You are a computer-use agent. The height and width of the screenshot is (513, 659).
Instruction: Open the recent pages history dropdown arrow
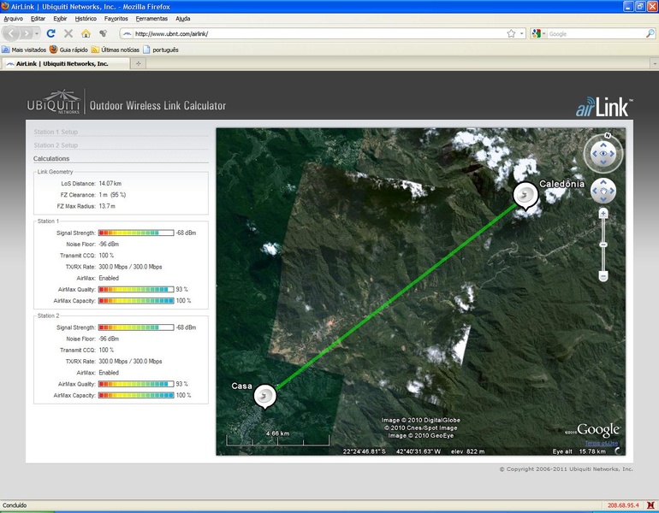click(x=37, y=33)
